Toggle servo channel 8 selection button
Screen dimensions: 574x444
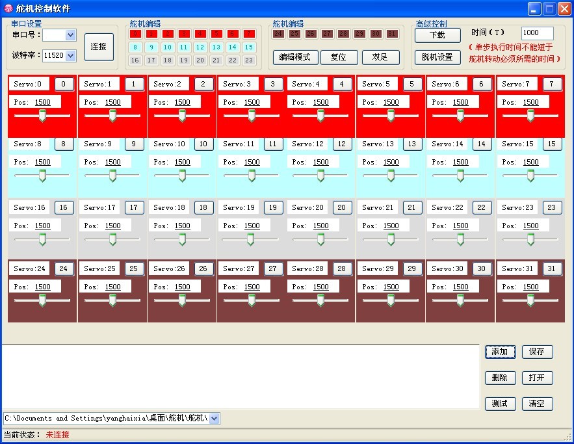(x=135, y=47)
